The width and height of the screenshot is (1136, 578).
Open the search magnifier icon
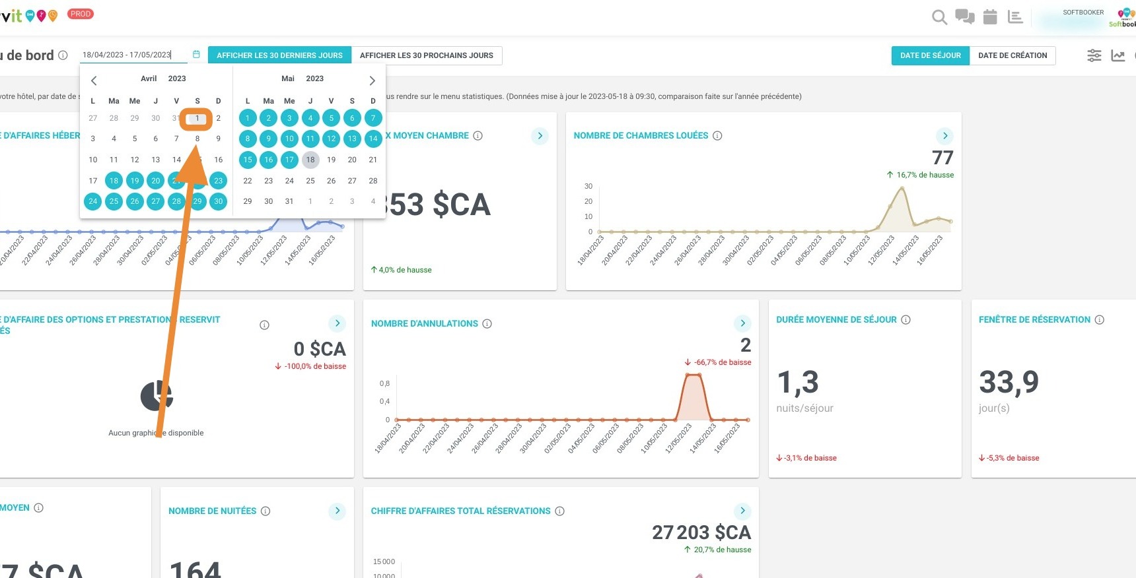coord(939,17)
